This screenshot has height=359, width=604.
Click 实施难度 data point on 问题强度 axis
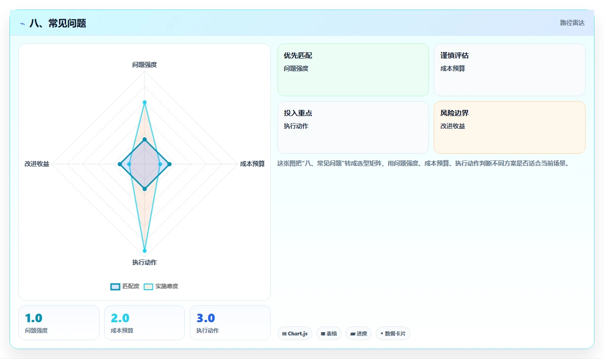[144, 102]
